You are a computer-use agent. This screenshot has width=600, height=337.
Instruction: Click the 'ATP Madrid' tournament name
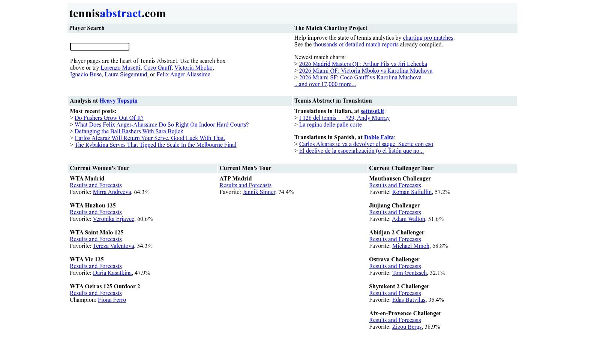235,179
